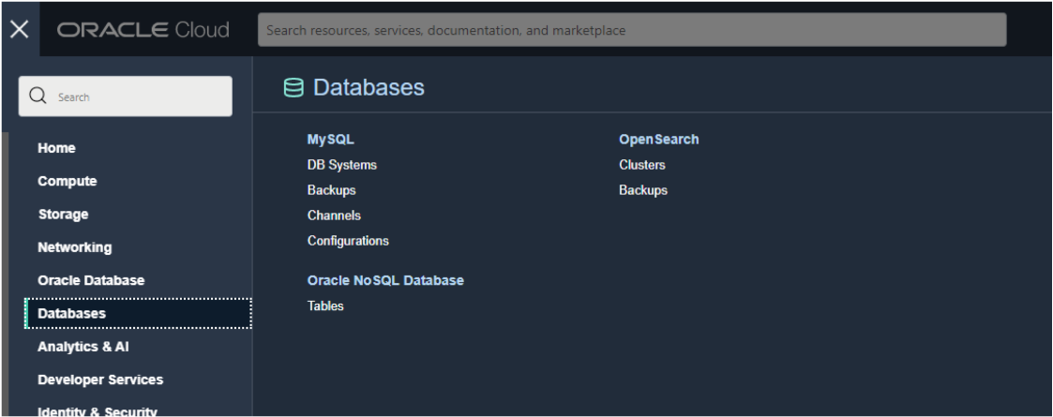This screenshot has width=1053, height=417.
Task: Focus the sidebar menu Search field
Action: 125,96
